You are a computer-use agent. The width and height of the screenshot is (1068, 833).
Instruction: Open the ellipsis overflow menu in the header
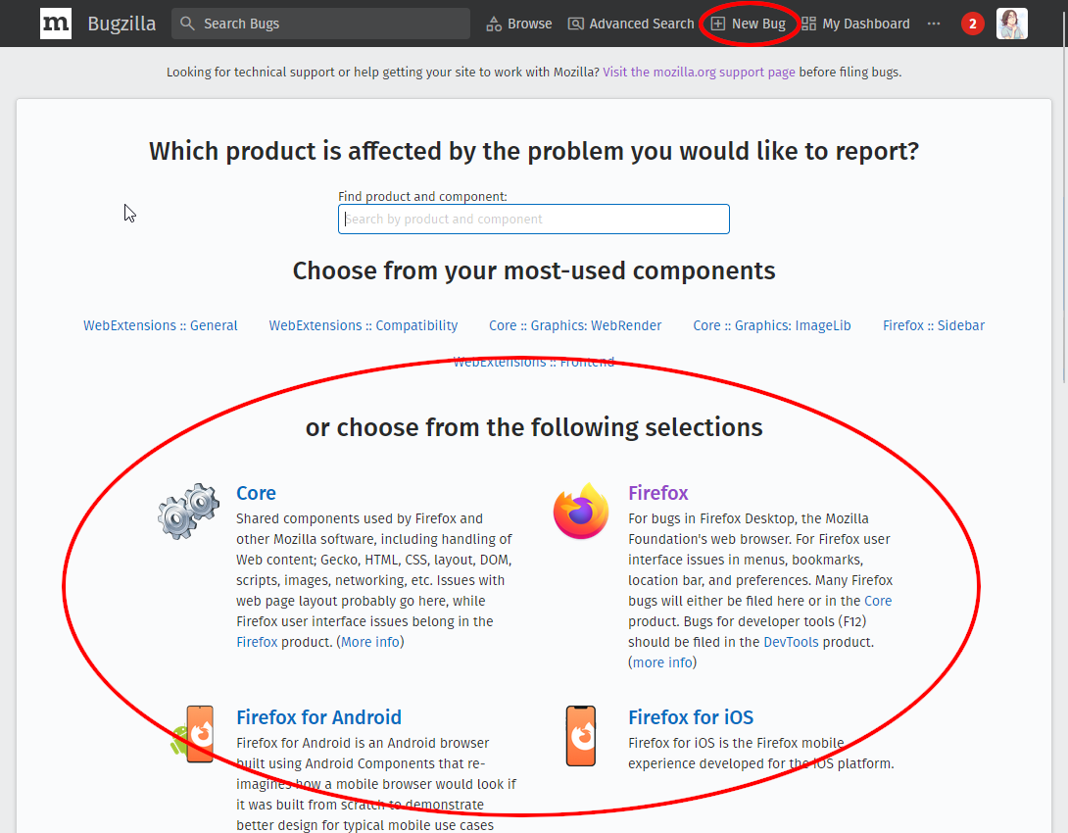[x=933, y=23]
